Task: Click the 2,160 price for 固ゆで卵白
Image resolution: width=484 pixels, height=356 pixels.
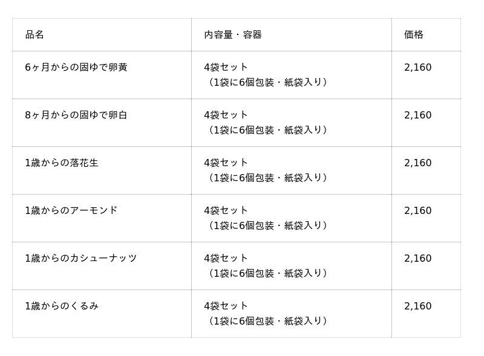Action: pyautogui.click(x=418, y=115)
